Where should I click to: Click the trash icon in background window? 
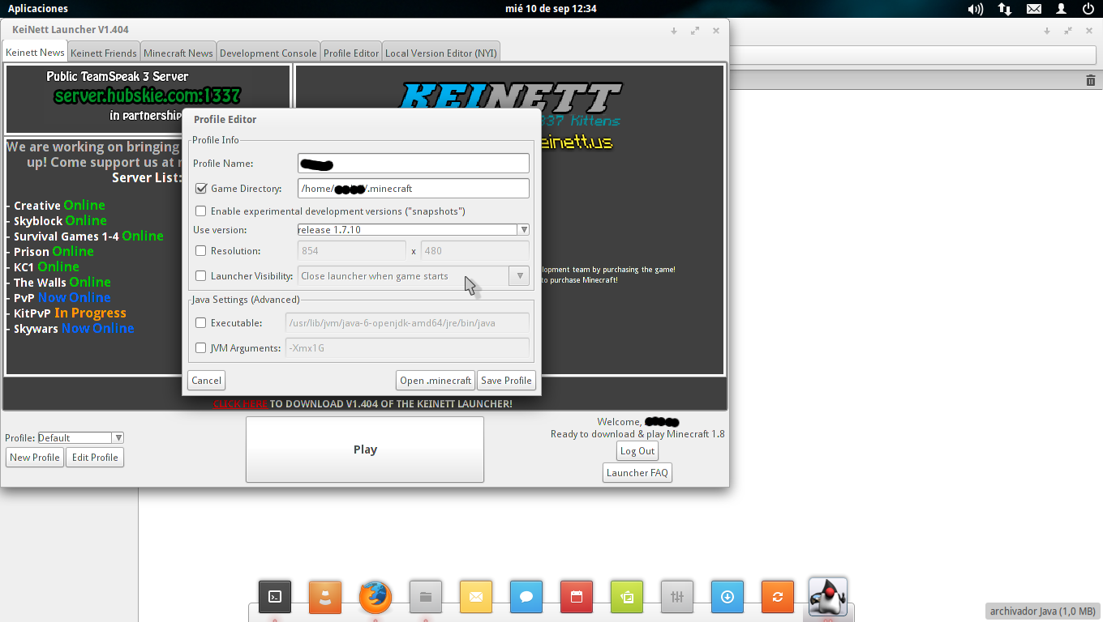point(1091,80)
